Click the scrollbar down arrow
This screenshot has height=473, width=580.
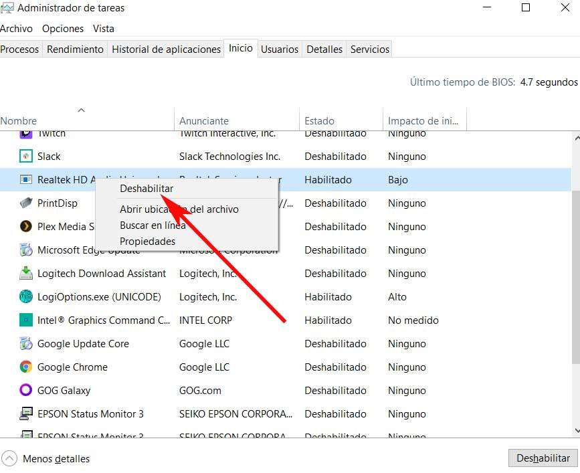click(576, 430)
